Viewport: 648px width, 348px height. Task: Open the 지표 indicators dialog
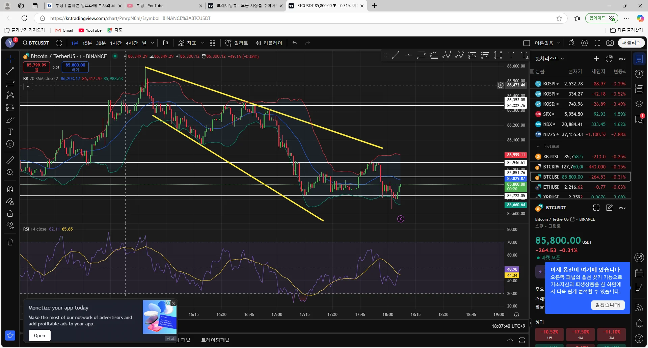tap(187, 43)
